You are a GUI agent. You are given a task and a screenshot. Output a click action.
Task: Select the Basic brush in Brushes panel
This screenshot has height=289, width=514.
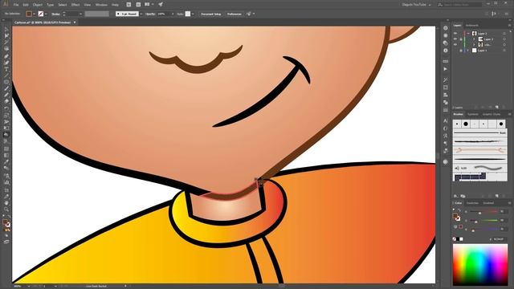pos(480,132)
